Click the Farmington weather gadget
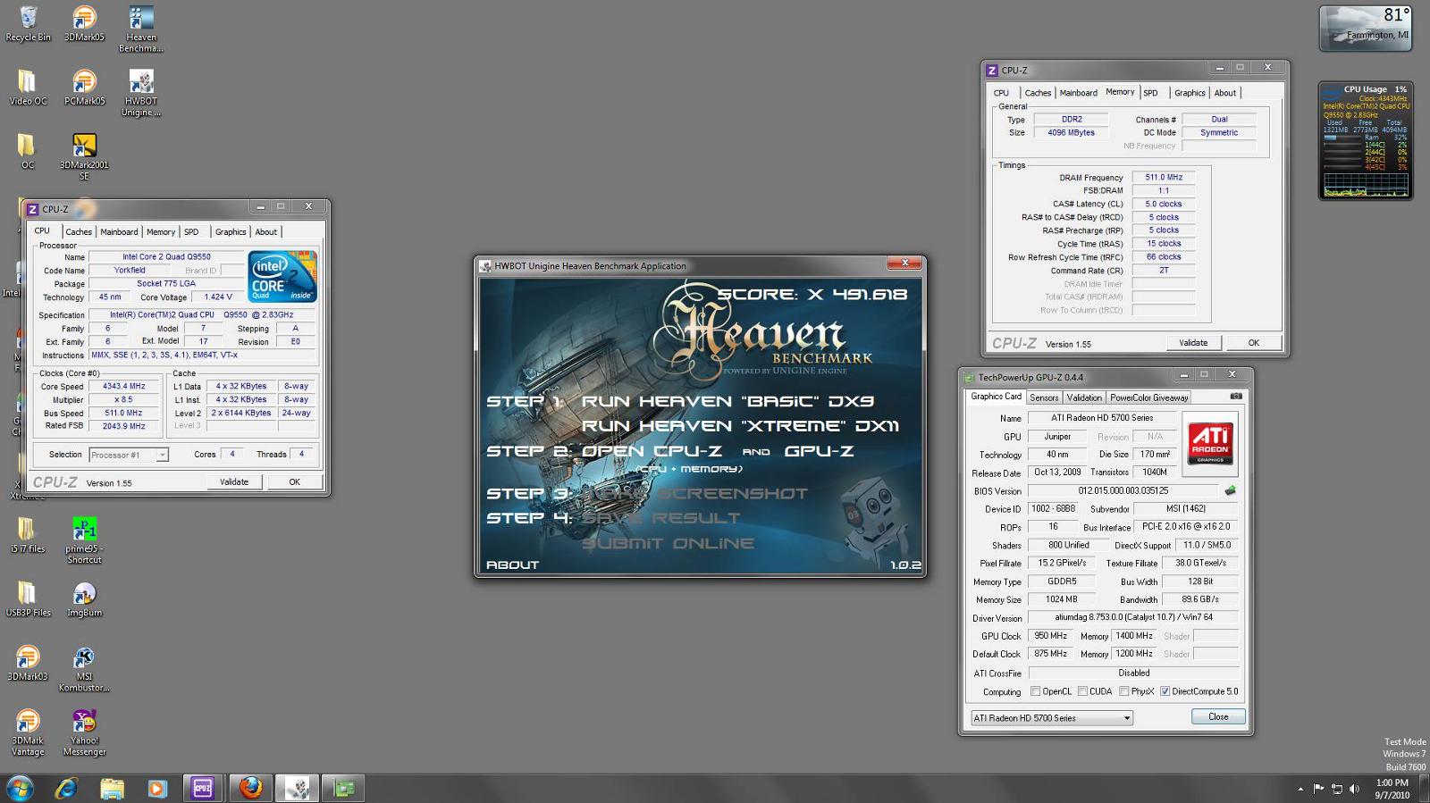 (x=1366, y=28)
